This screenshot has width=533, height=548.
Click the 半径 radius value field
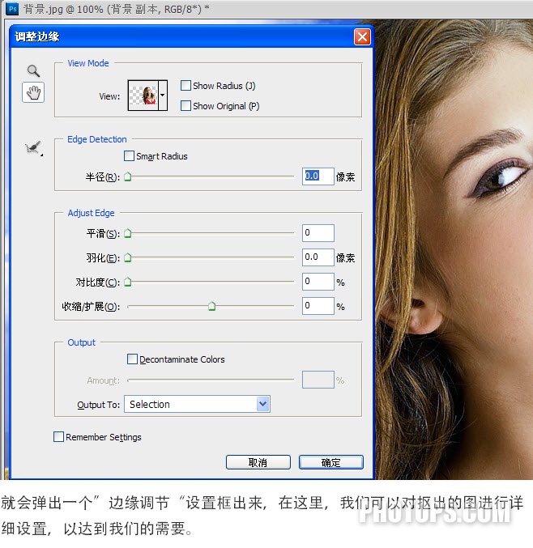coord(318,176)
